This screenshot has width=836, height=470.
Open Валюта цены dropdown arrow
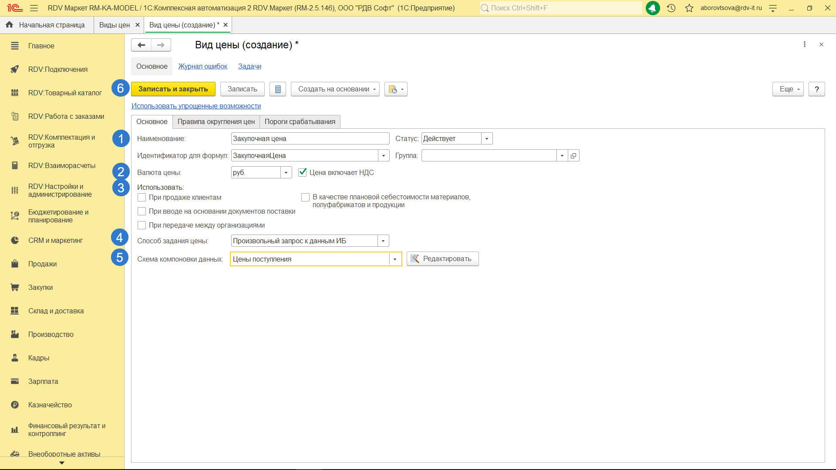pyautogui.click(x=286, y=173)
